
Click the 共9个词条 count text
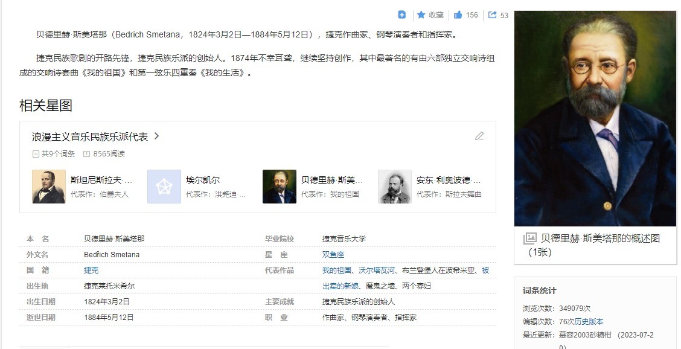[x=58, y=154]
